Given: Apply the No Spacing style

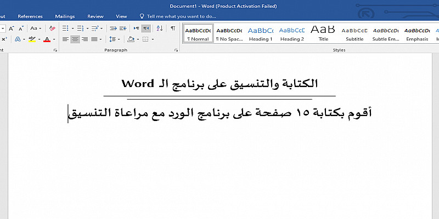Looking at the screenshot, I should click(229, 33).
